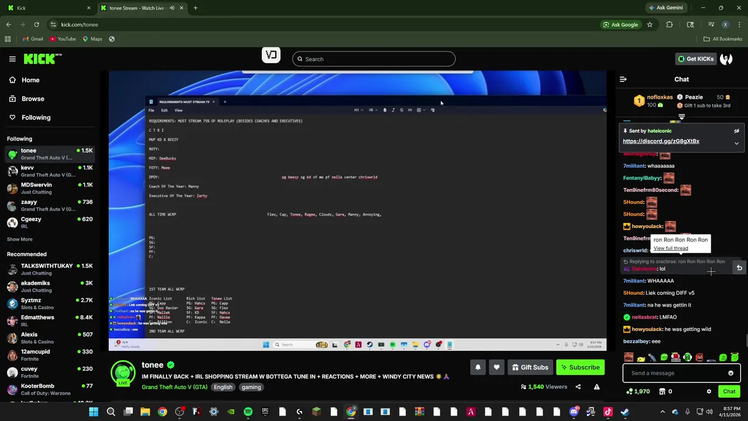
Task: Collapse the chat panel arrow icon
Action: click(623, 79)
